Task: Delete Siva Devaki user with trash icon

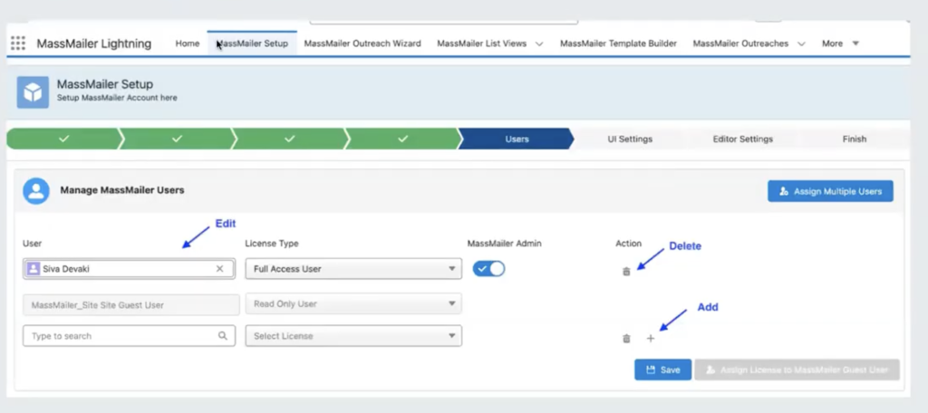Action: [626, 272]
